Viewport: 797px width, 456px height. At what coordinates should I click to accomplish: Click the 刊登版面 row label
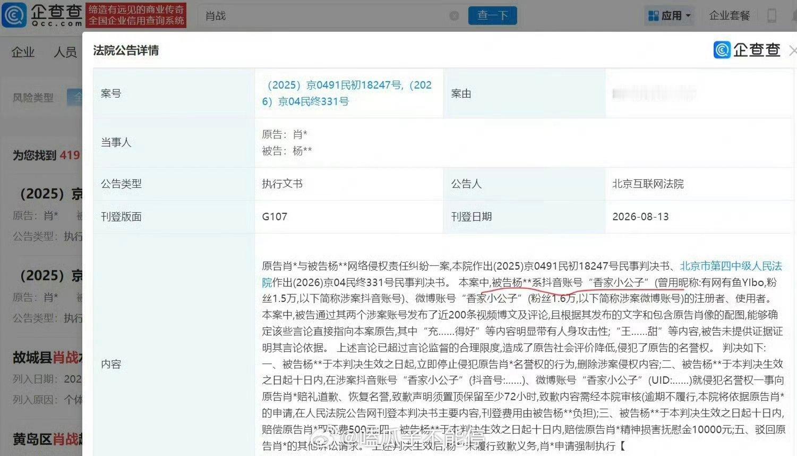[121, 217]
